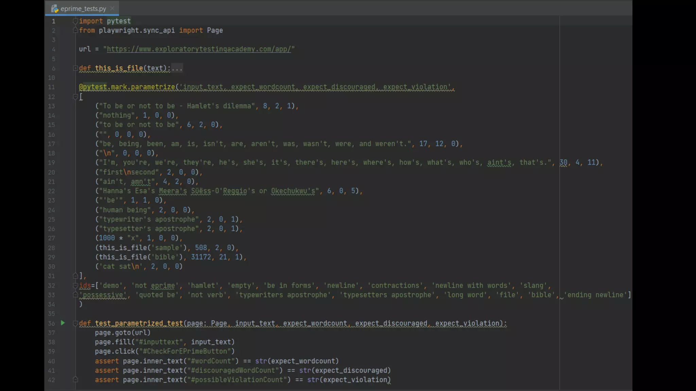Close the eprime_tests.py tab
696x391 pixels.
[x=112, y=8]
